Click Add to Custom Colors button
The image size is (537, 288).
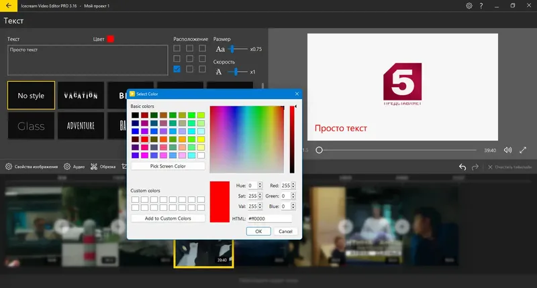point(168,218)
